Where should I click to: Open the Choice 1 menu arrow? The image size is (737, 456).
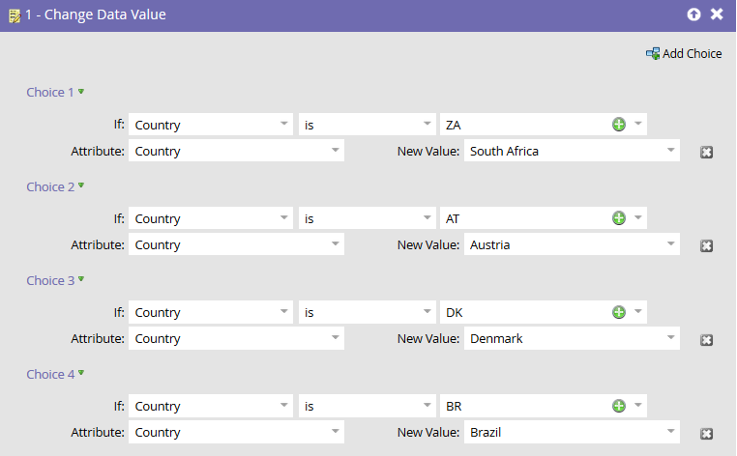pyautogui.click(x=81, y=92)
